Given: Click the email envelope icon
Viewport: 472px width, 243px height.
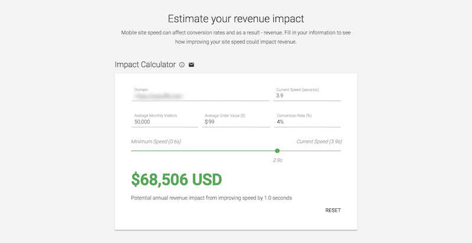Looking at the screenshot, I should [x=191, y=65].
